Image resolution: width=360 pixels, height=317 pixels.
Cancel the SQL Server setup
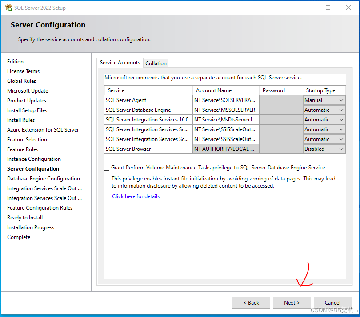pos(332,302)
